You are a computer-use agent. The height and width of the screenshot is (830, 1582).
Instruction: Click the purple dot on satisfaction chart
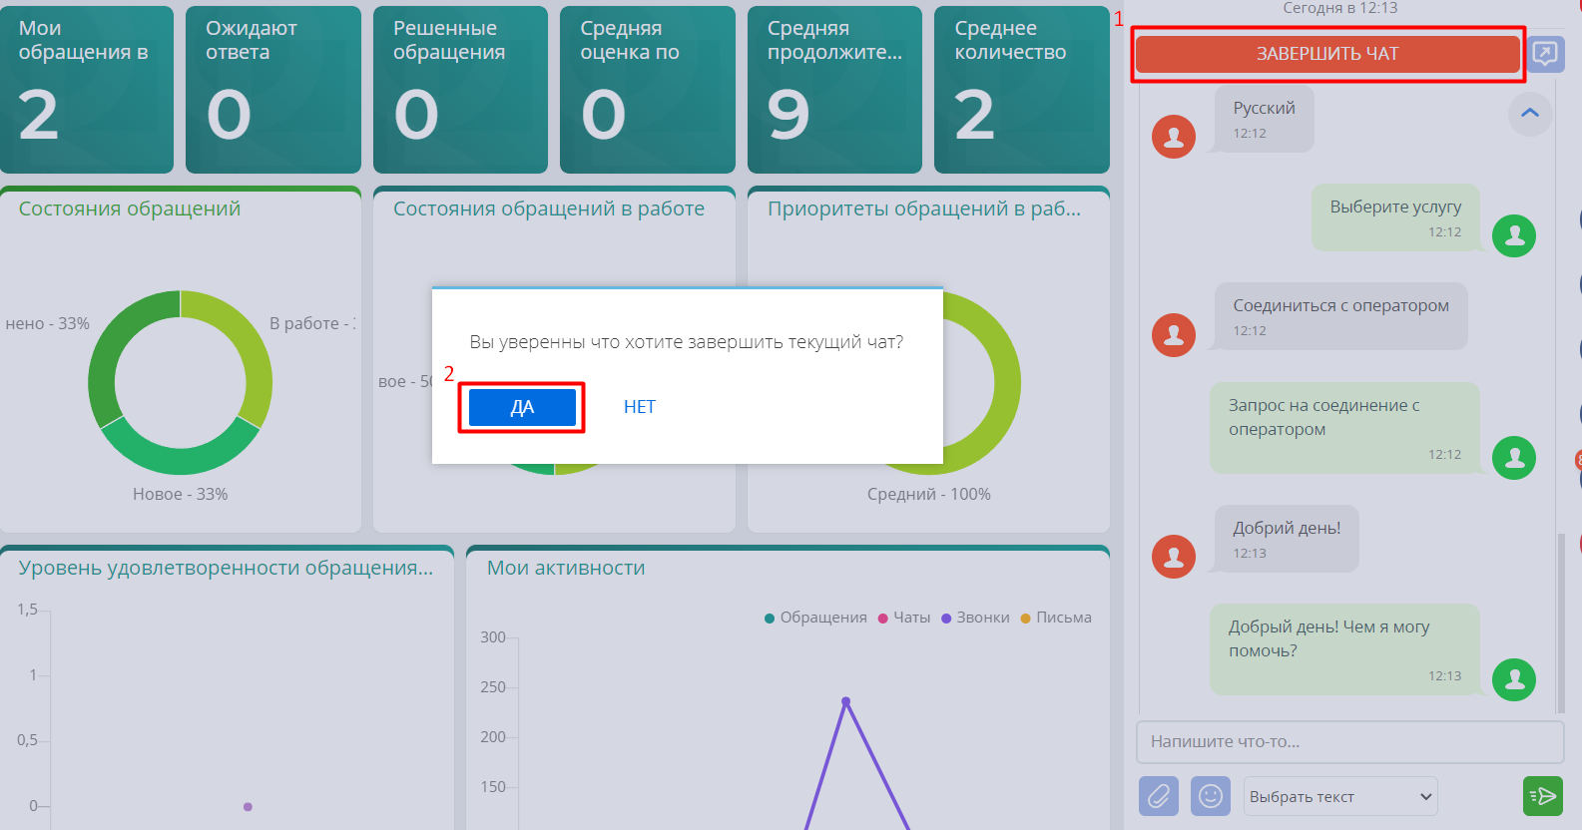coord(248,806)
